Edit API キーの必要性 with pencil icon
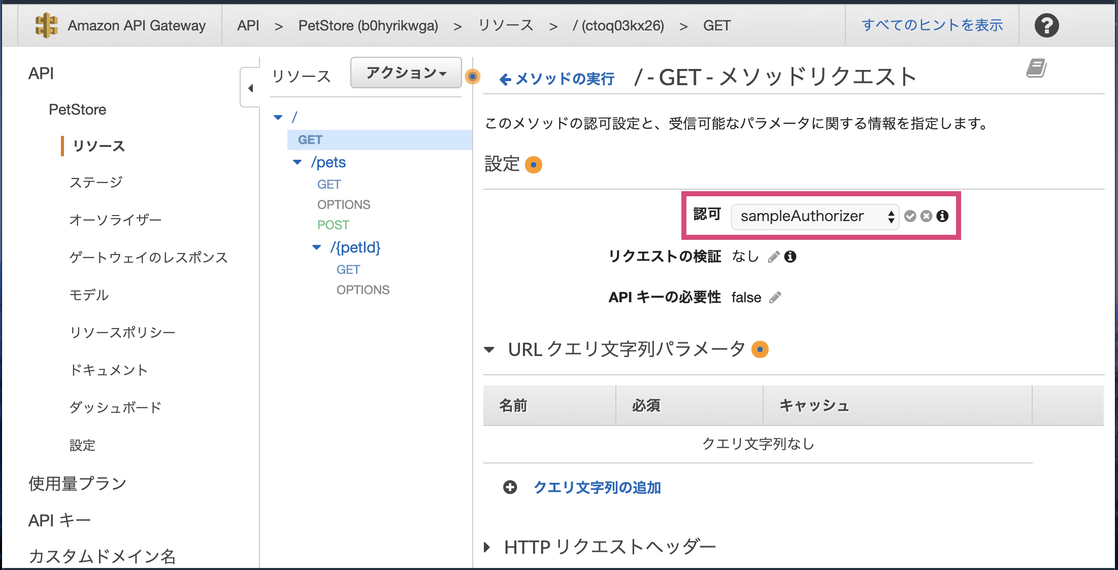 (x=775, y=298)
